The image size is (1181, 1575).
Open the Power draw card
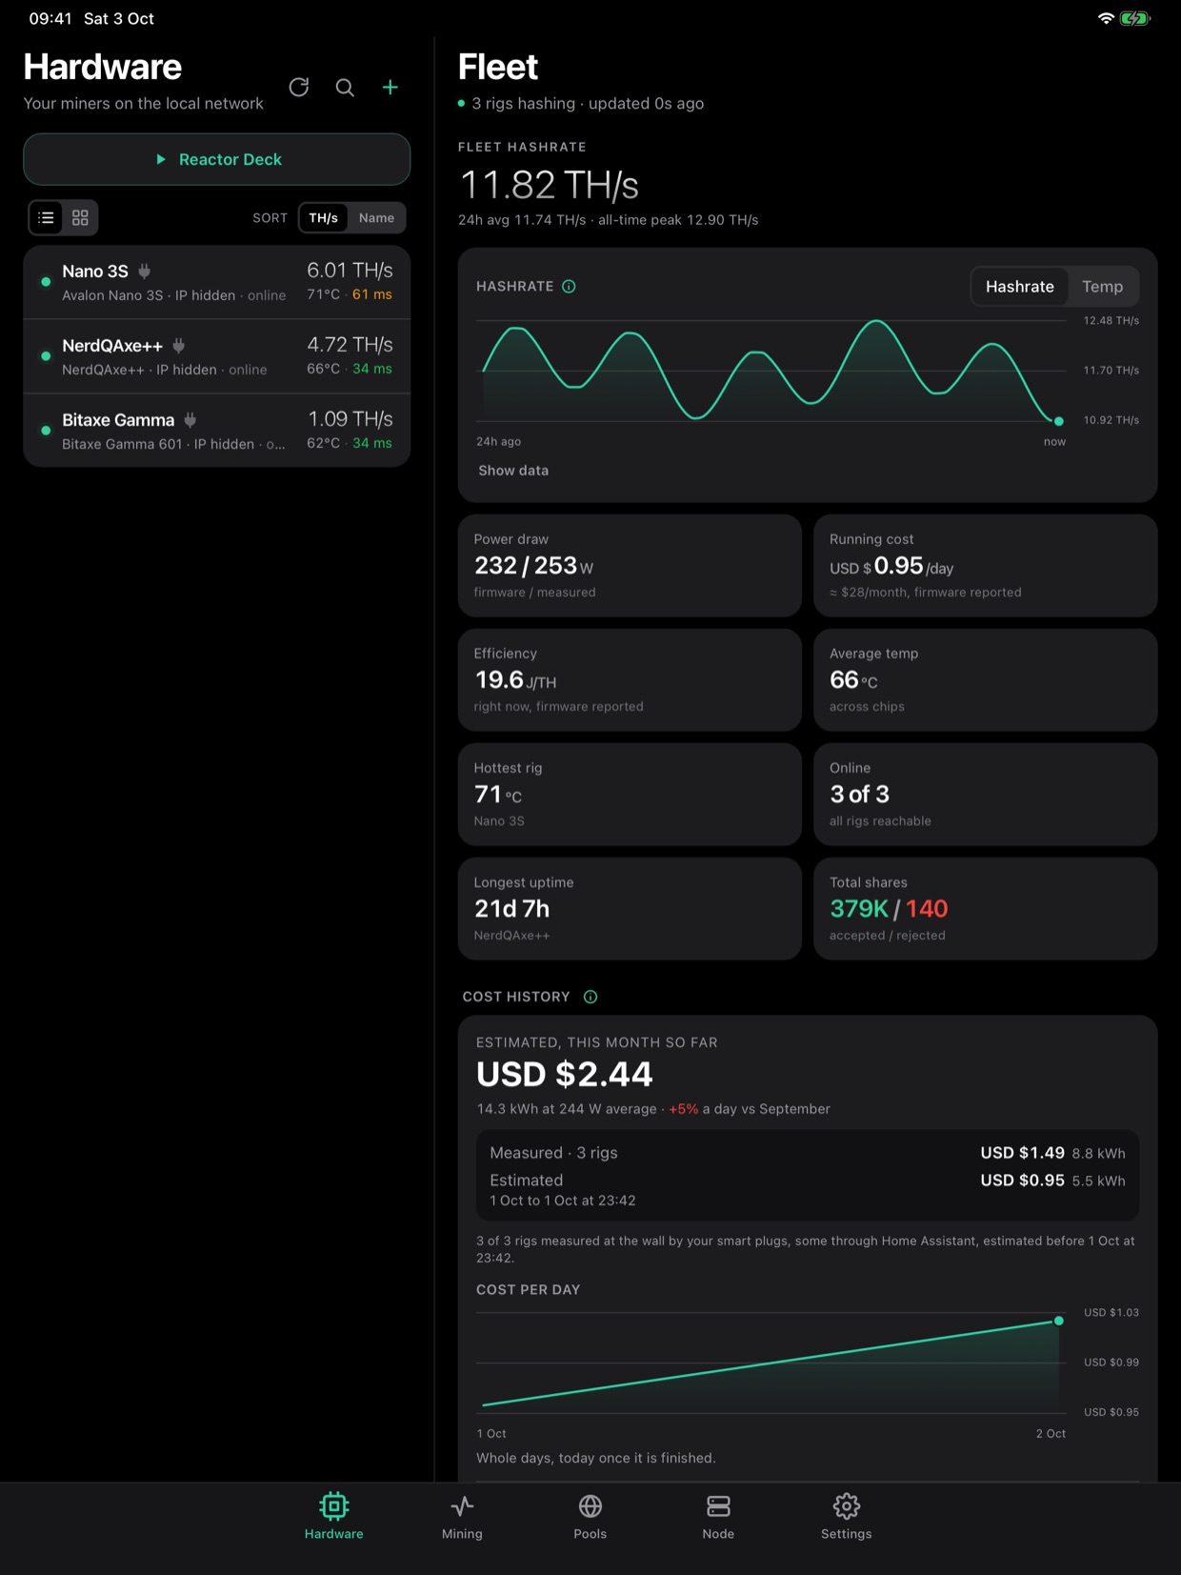point(630,566)
